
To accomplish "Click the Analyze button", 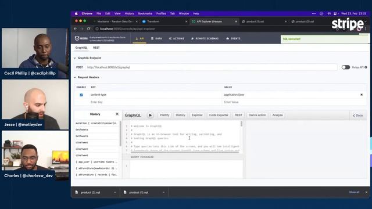I will click(x=277, y=115).
